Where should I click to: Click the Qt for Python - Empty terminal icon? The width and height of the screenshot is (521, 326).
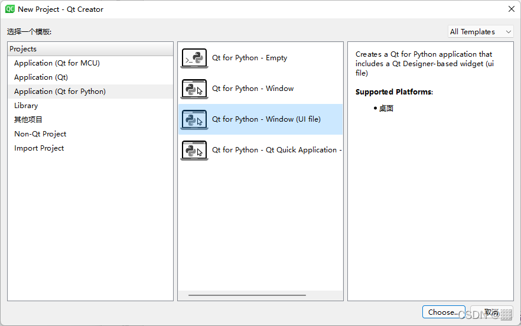pyautogui.click(x=194, y=58)
